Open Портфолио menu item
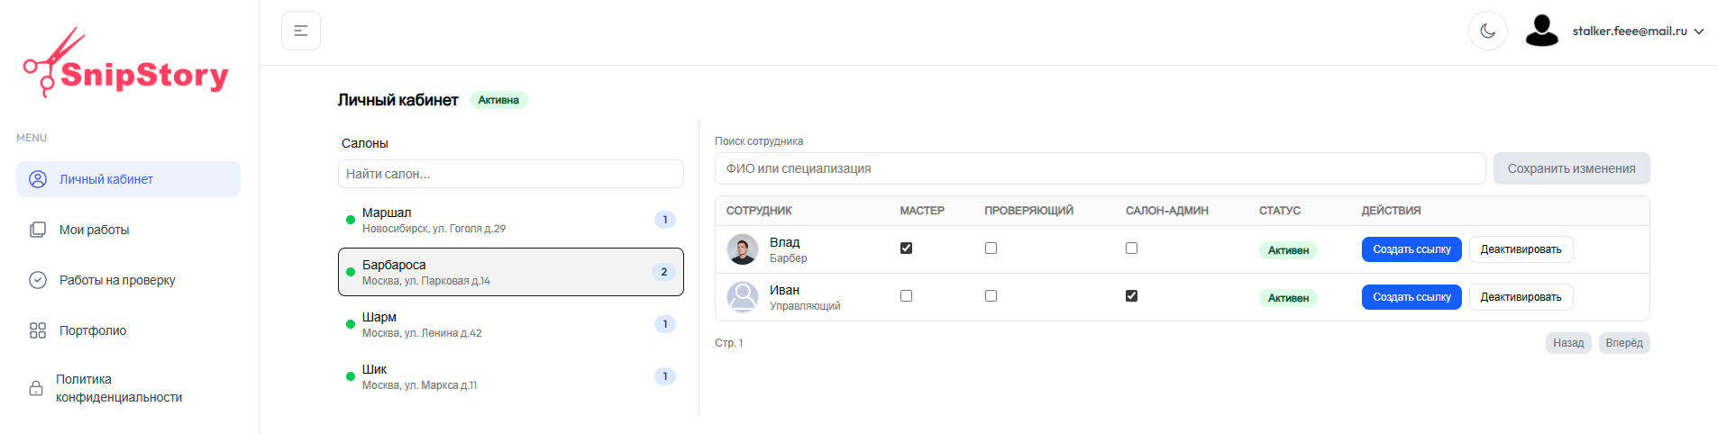The image size is (1717, 434). click(128, 330)
